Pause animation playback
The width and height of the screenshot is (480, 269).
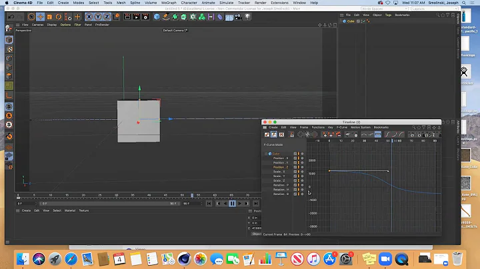(233, 204)
